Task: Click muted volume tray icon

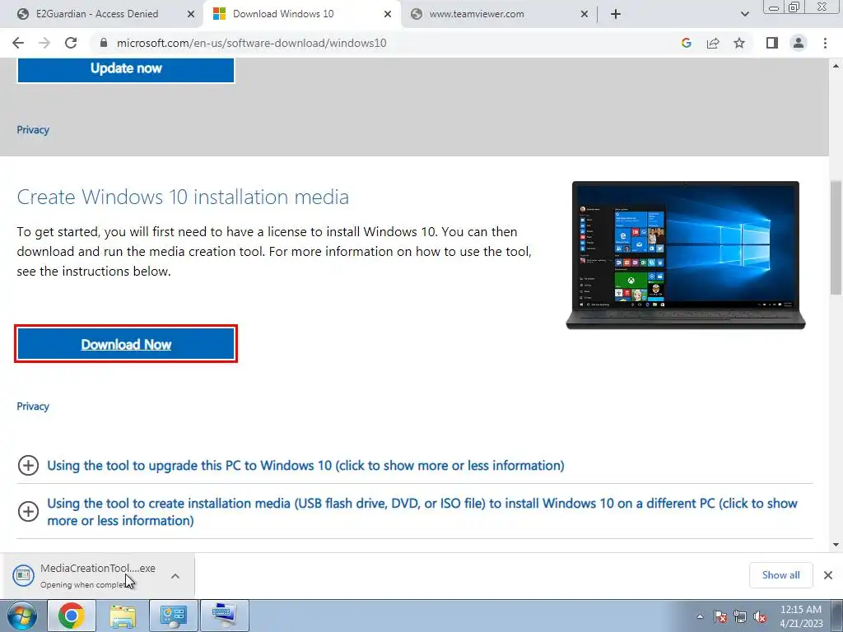Action: 760,616
